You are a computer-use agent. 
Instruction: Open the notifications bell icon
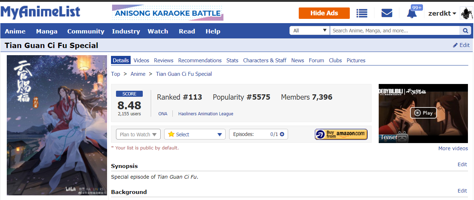tap(412, 14)
